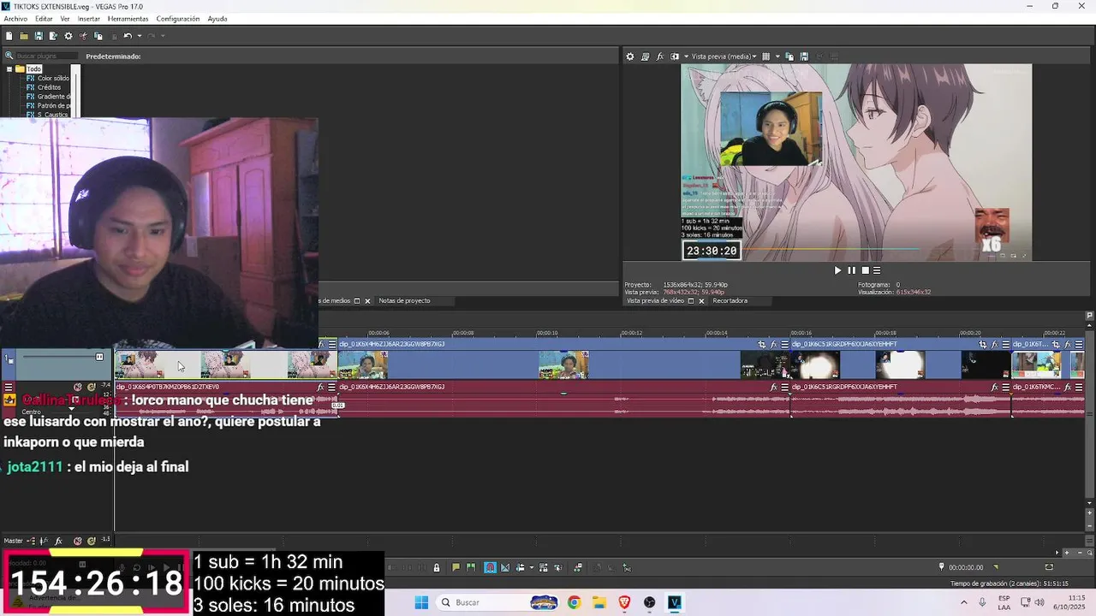
Task: Show hidden system tray icons chevron
Action: click(963, 602)
